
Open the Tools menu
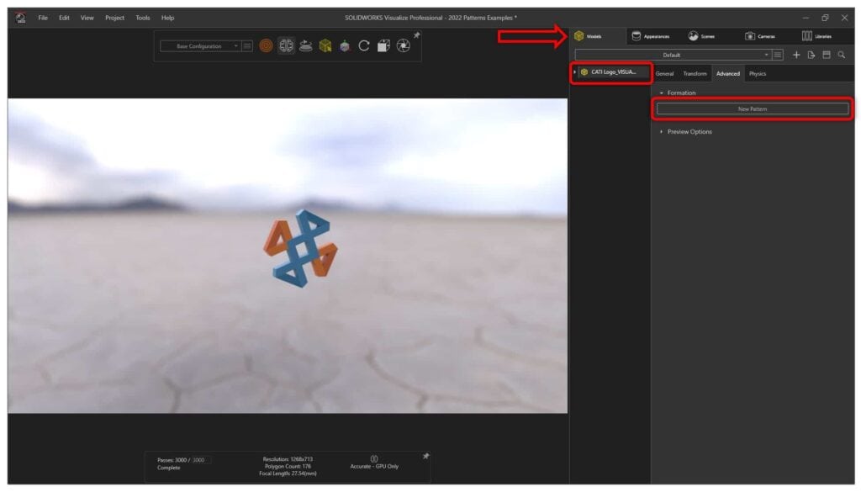(142, 17)
